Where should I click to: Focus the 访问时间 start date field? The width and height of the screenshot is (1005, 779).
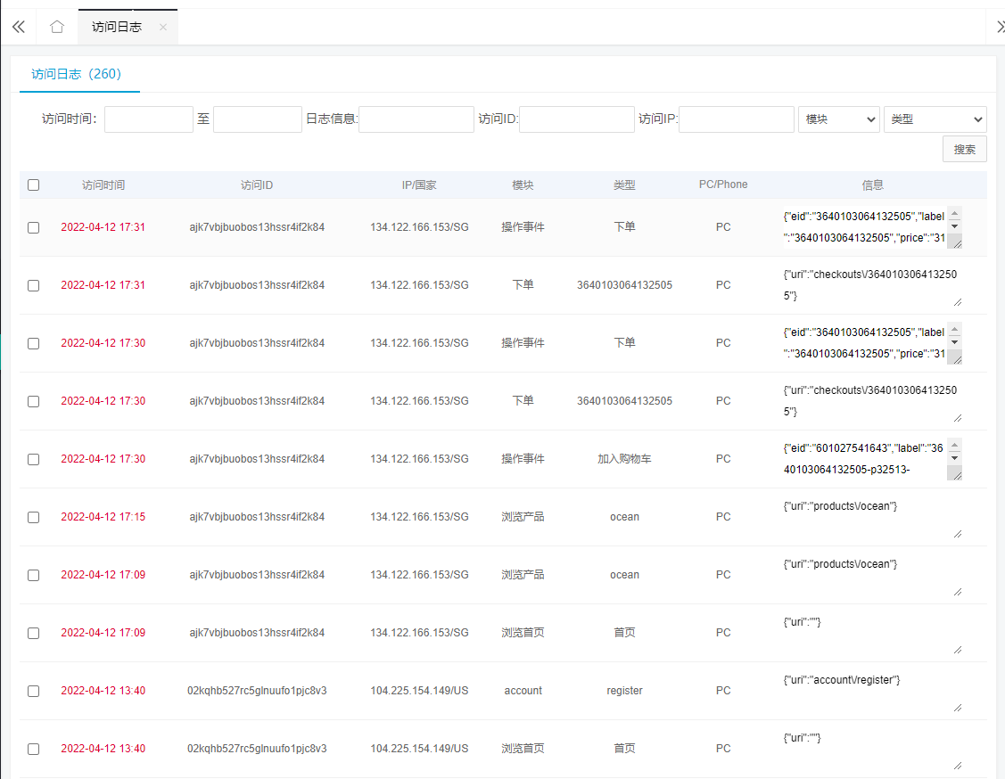149,119
